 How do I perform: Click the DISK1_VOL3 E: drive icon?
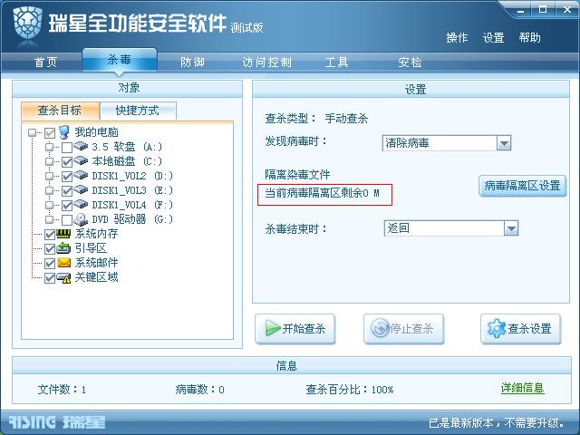(81, 189)
